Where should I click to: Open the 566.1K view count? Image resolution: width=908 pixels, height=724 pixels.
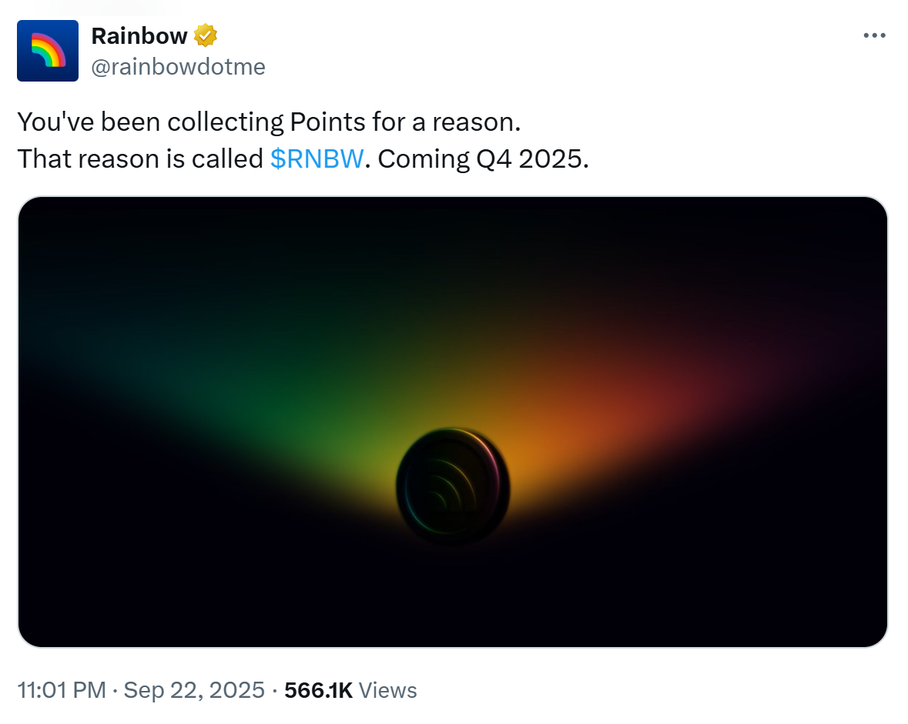(318, 690)
